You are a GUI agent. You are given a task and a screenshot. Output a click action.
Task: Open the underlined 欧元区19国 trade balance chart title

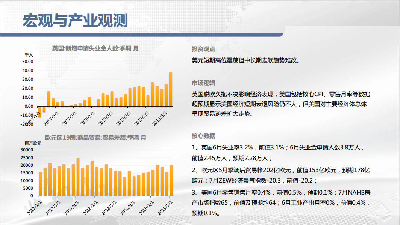(95, 137)
